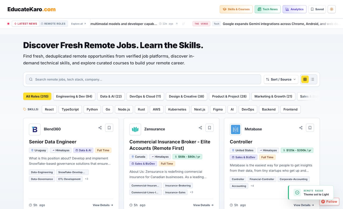
Task: Select the yellow All Roles (310) chip
Action: click(x=37, y=96)
